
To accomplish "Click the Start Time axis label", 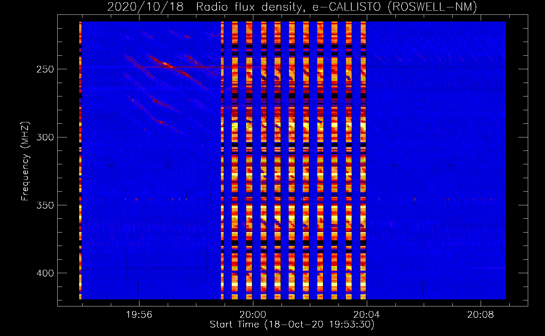I will pyautogui.click(x=292, y=325).
